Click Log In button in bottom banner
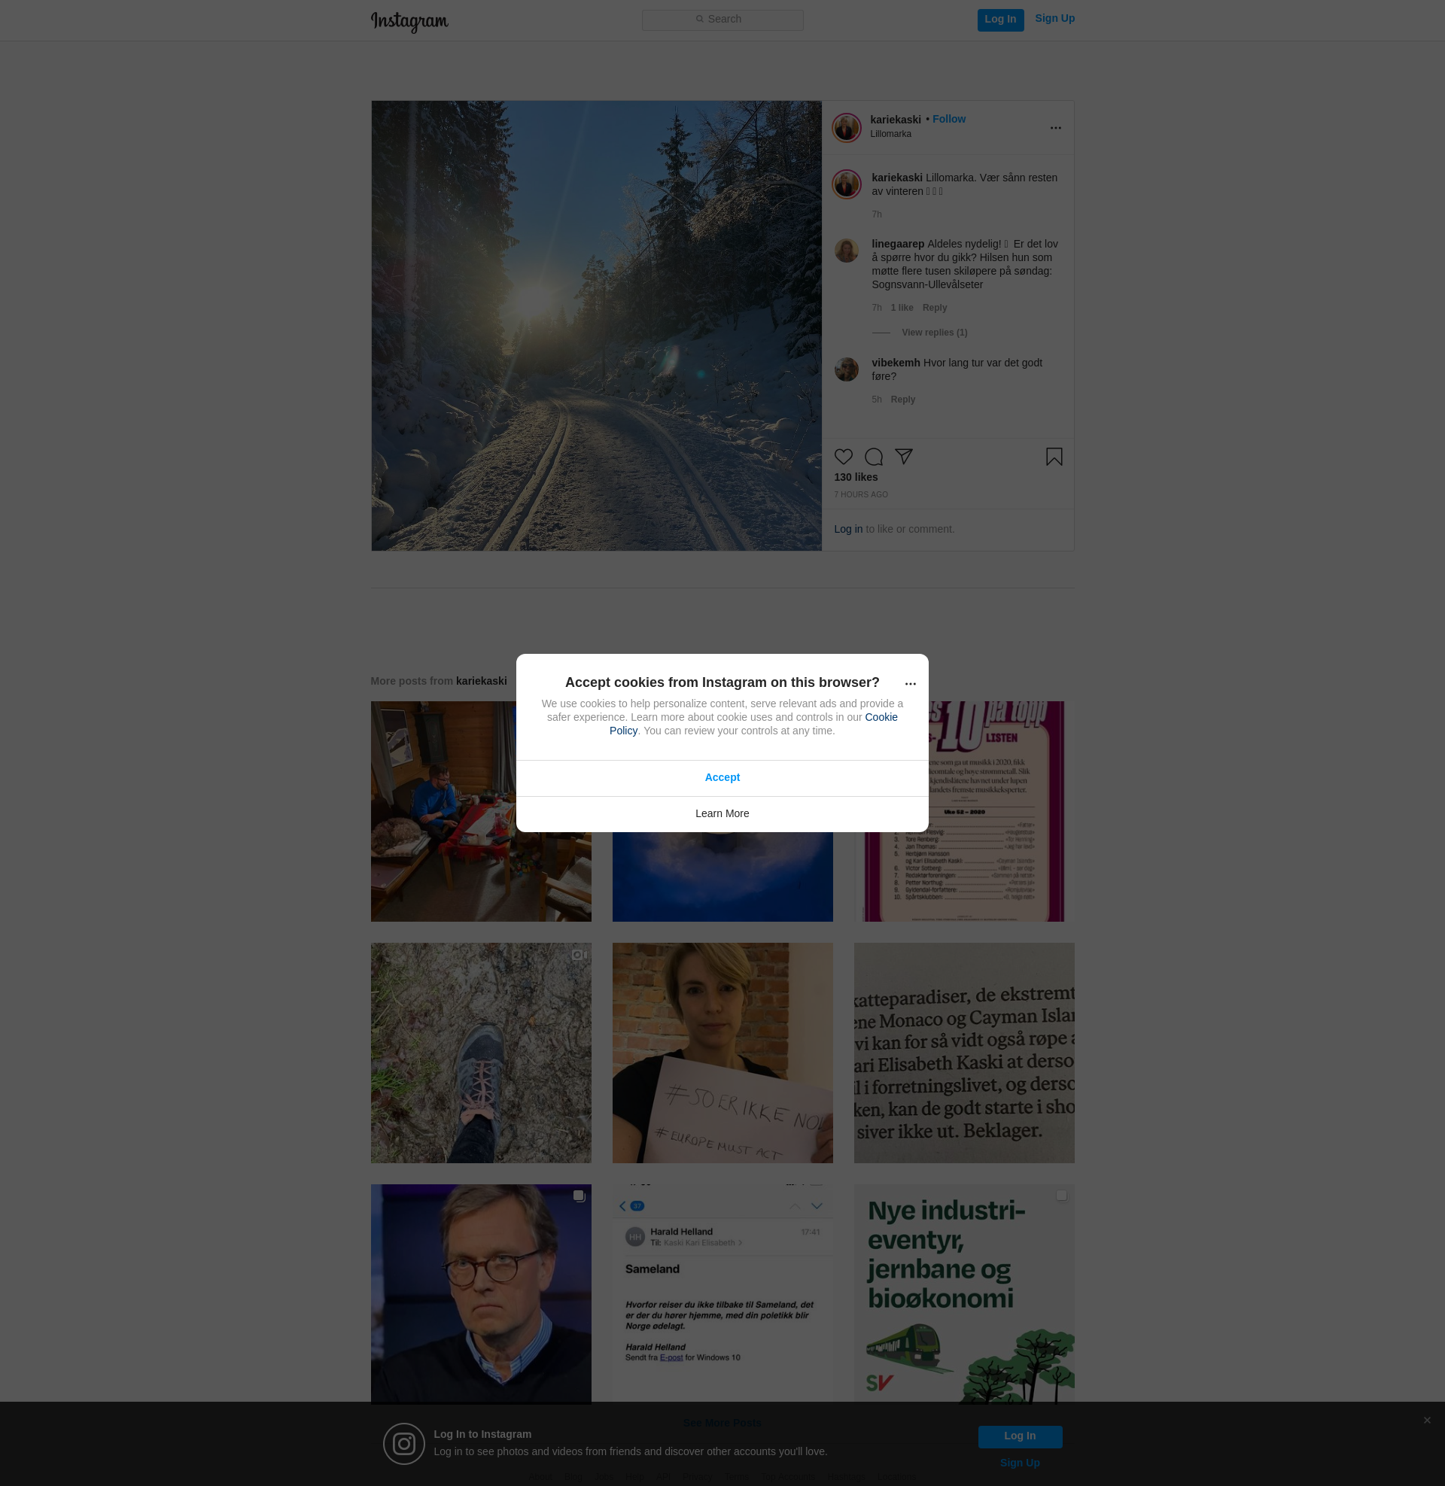This screenshot has width=1445, height=1486. click(x=1019, y=1436)
